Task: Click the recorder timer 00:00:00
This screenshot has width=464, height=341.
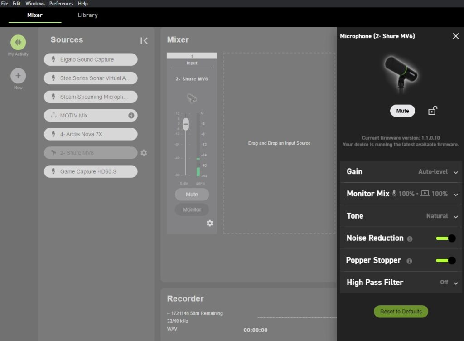Action: coord(256,330)
